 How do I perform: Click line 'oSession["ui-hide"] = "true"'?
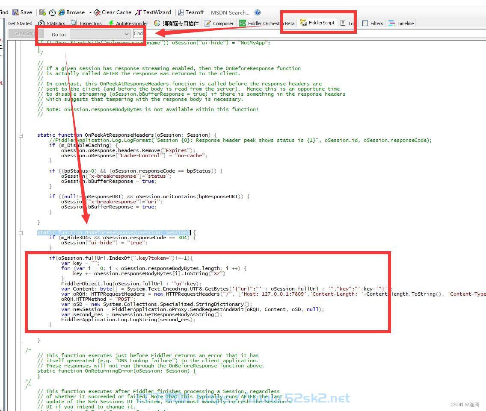[104, 243]
